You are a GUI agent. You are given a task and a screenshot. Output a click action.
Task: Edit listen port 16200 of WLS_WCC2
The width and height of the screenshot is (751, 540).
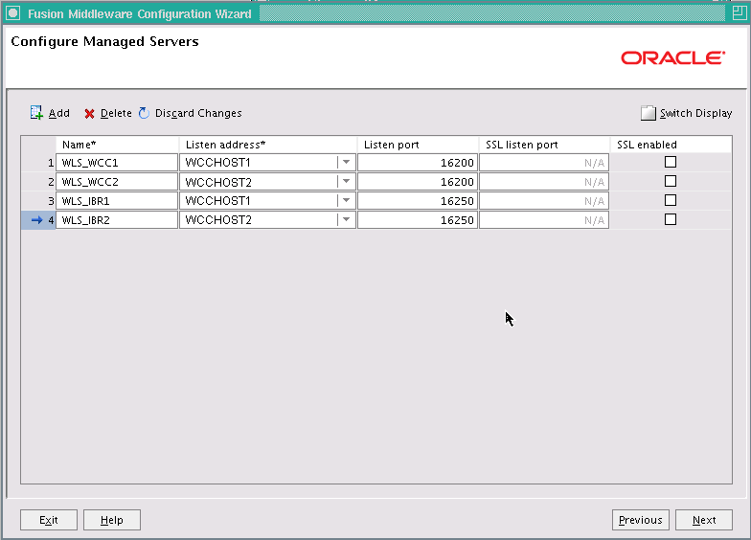[x=418, y=182]
